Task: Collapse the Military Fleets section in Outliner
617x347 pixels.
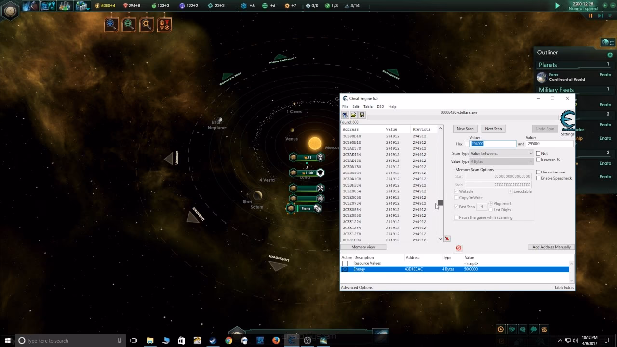Action: (x=574, y=90)
